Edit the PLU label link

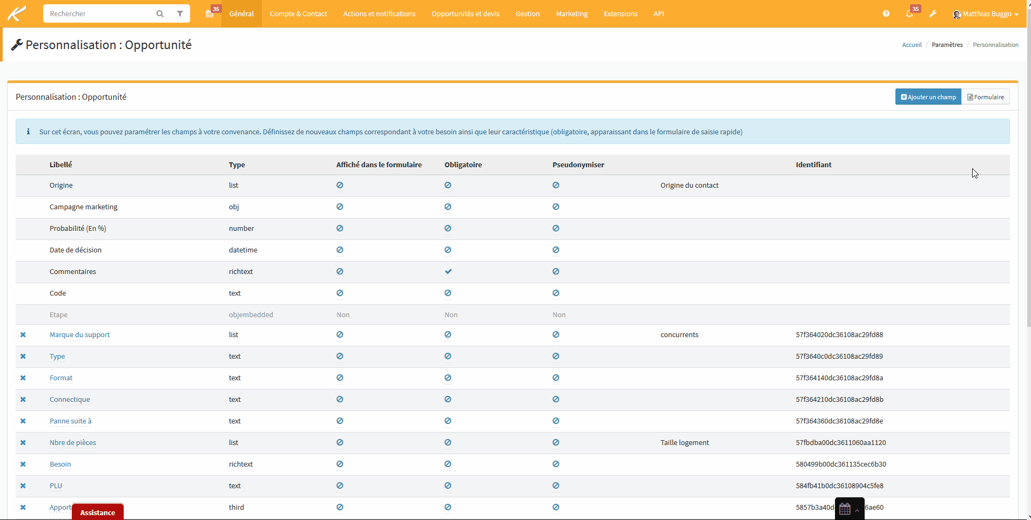(56, 486)
